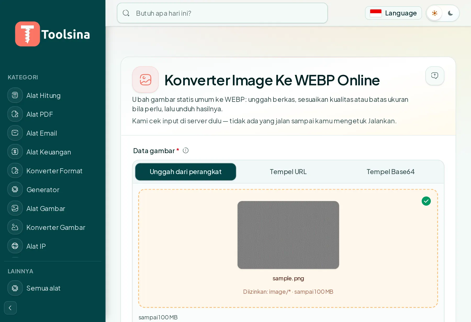Screen dimensions: 471x322
Task: Click the Konverter Gambar sidebar icon
Action: pyautogui.click(x=15, y=227)
